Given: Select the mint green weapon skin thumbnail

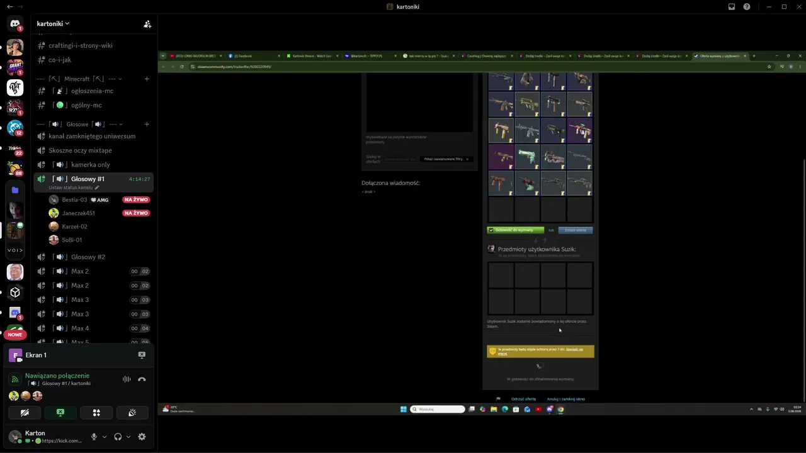Looking at the screenshot, I should click(x=527, y=157).
